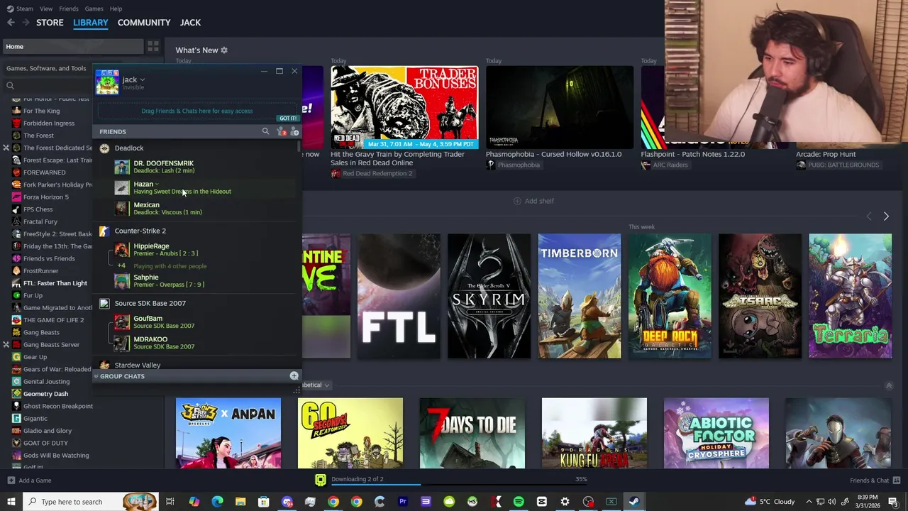Click the Source SDK Base 2007 group icon

pyautogui.click(x=104, y=303)
